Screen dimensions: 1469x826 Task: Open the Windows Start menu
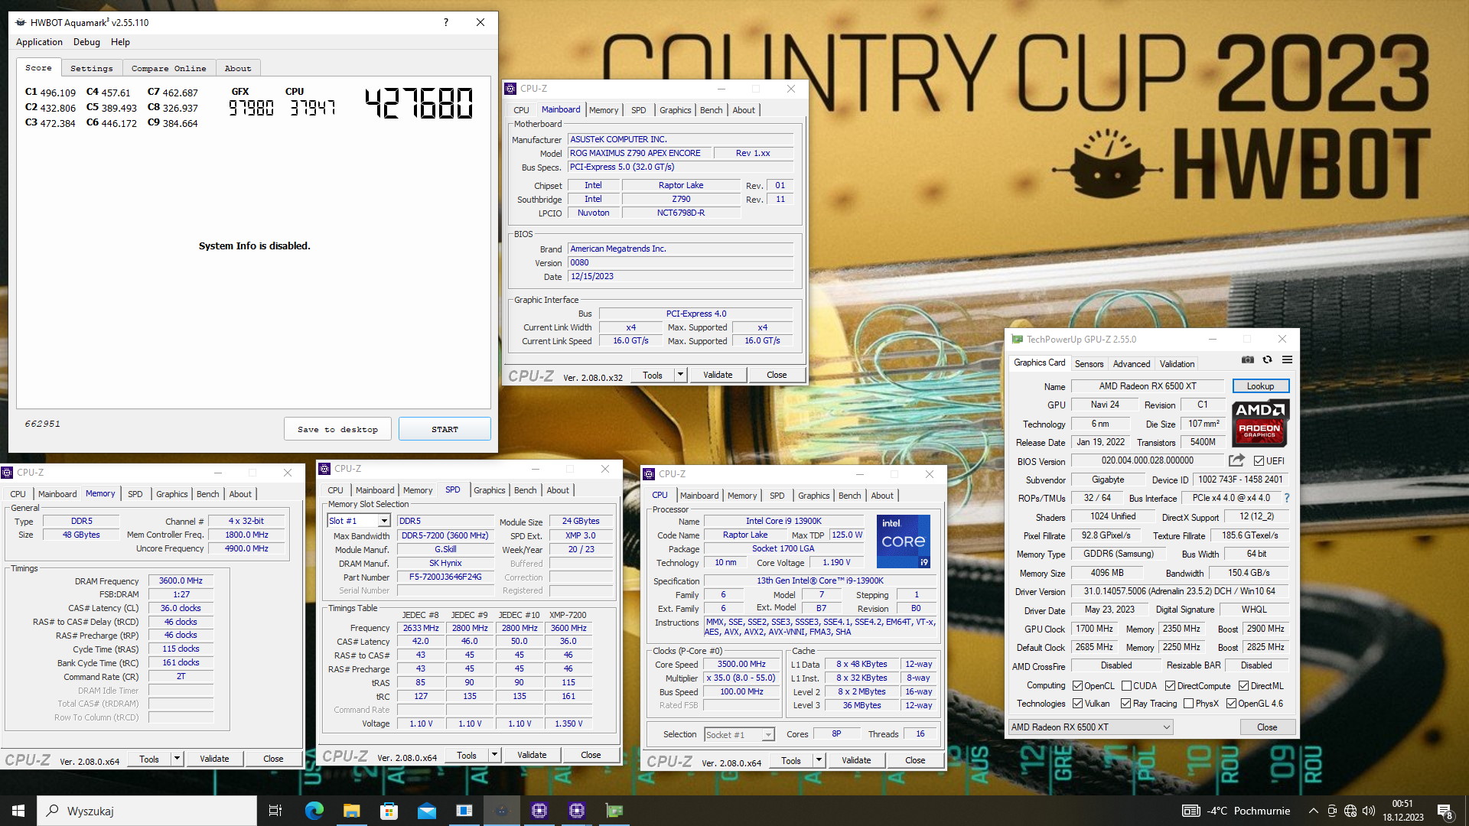click(18, 811)
